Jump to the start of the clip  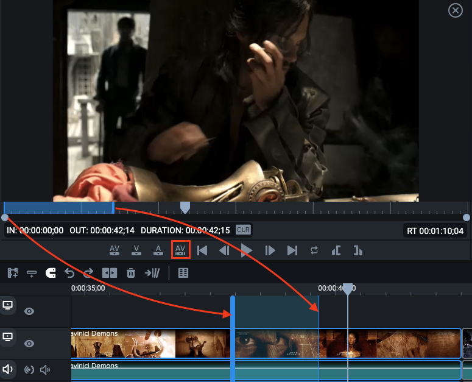pos(202,250)
